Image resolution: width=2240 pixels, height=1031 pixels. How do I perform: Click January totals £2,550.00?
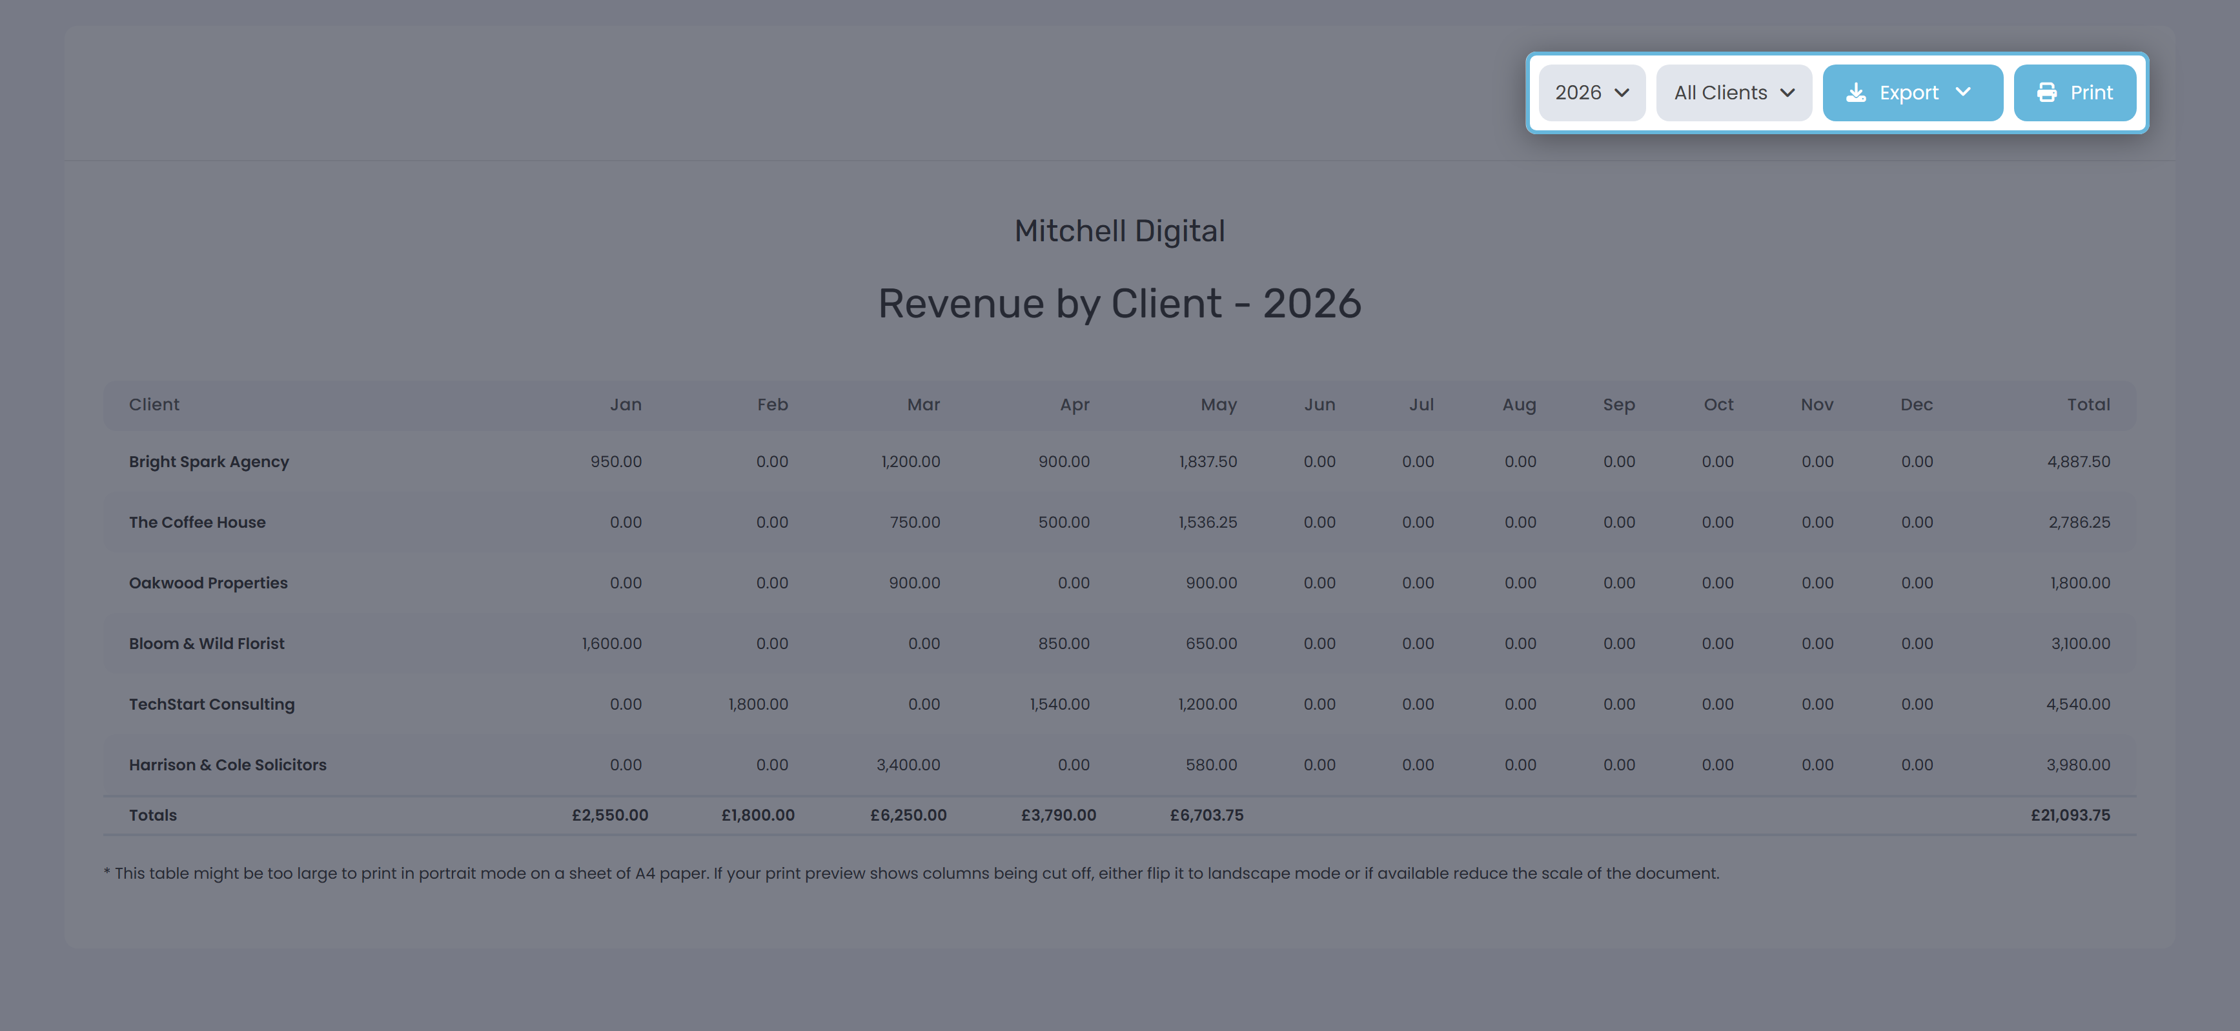pyautogui.click(x=609, y=816)
